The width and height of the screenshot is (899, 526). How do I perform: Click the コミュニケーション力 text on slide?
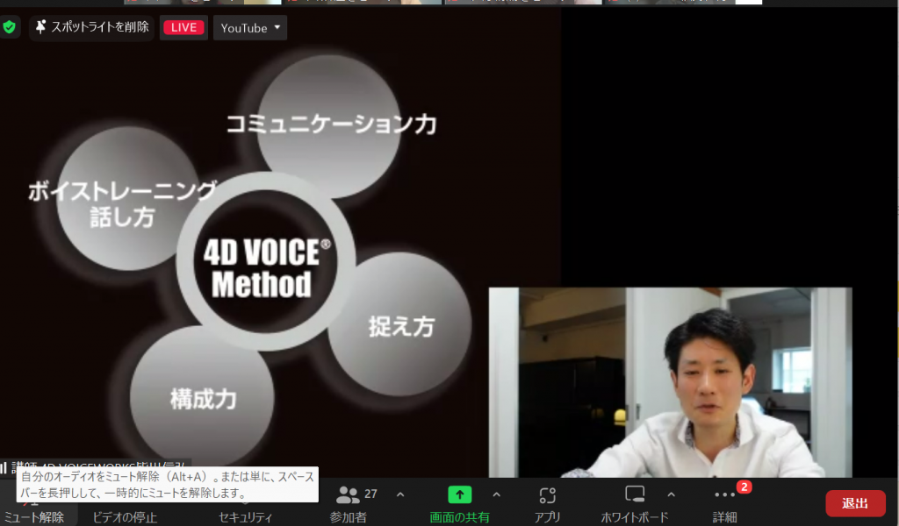(x=331, y=124)
